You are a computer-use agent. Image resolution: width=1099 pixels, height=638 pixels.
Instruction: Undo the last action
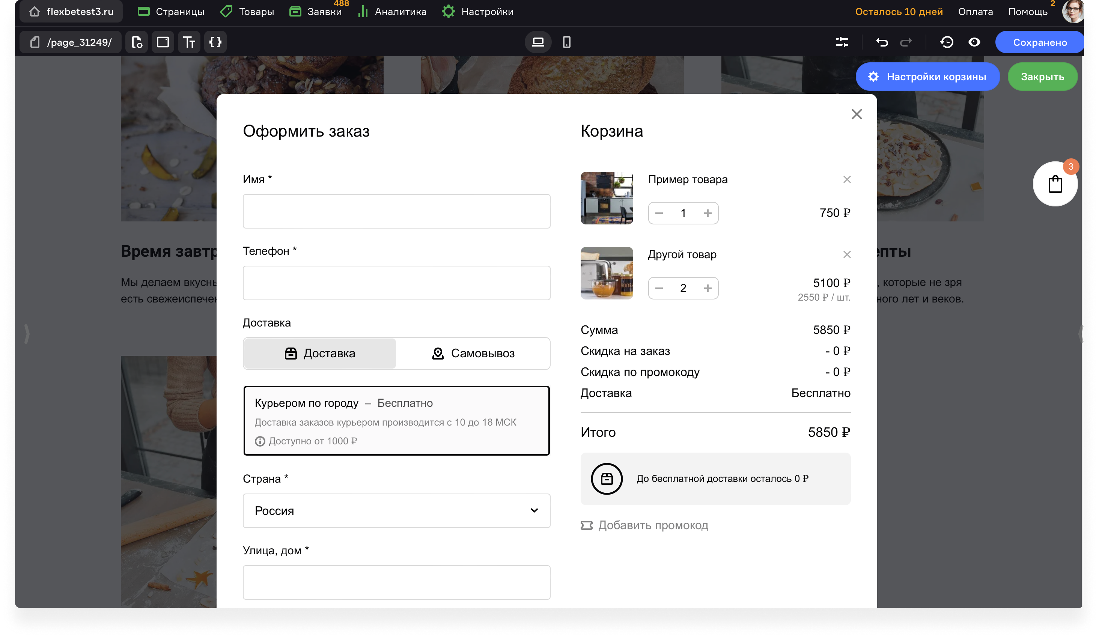[x=882, y=42]
